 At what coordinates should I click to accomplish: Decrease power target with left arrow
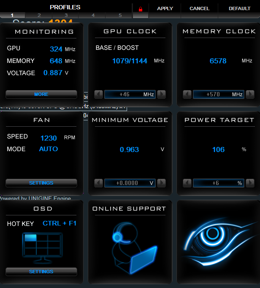(x=187, y=183)
